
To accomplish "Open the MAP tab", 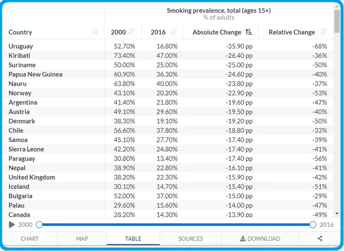I will (x=82, y=238).
